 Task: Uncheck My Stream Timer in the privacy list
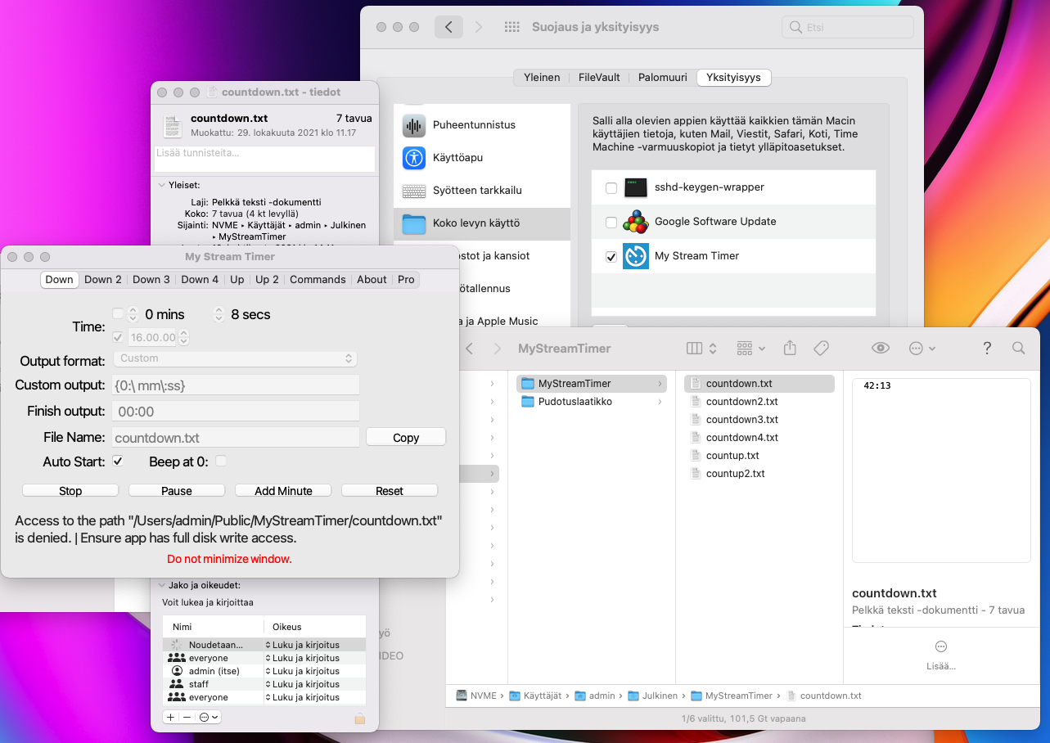611,256
